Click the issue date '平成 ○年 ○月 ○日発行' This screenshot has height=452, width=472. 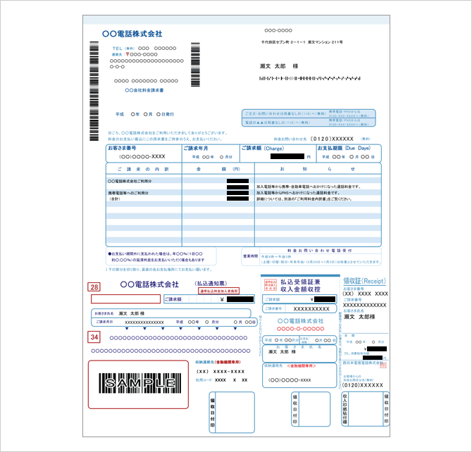(x=145, y=114)
